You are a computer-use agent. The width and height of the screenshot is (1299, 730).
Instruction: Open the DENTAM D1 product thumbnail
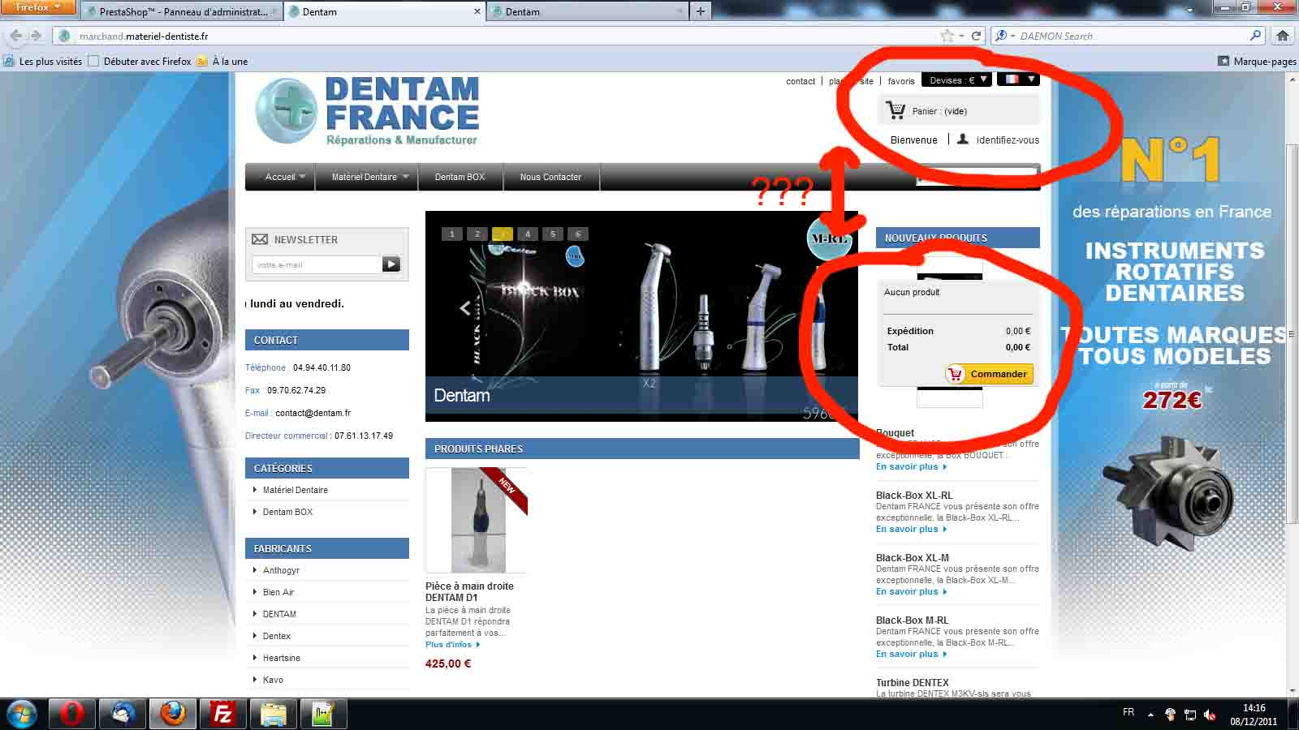477,521
